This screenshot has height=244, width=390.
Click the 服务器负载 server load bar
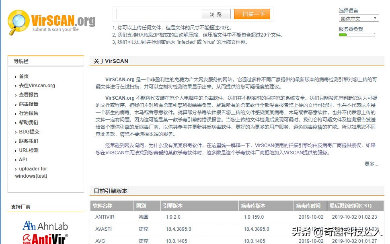tap(357, 35)
